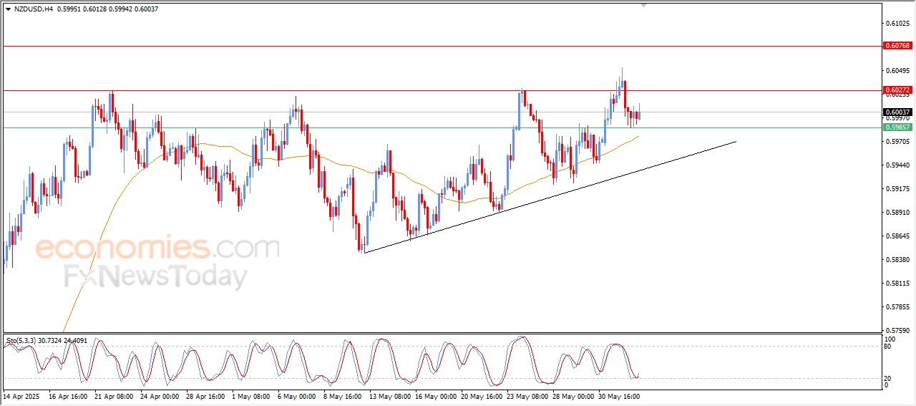This screenshot has width=916, height=406.
Task: Click the 16 May 00:00 time label
Action: 436,395
